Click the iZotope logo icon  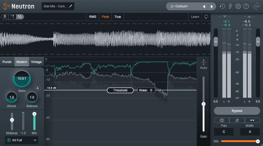(257, 6)
